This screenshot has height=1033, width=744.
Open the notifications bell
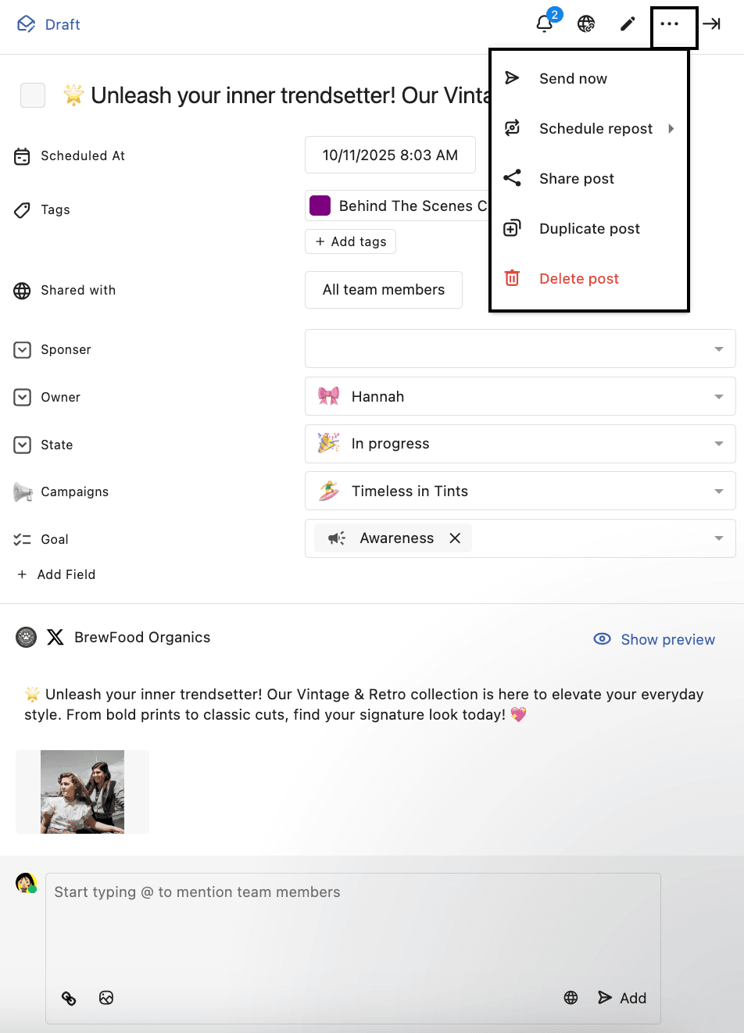pos(545,24)
